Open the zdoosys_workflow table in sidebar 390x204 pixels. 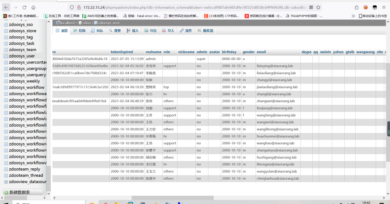point(26,87)
